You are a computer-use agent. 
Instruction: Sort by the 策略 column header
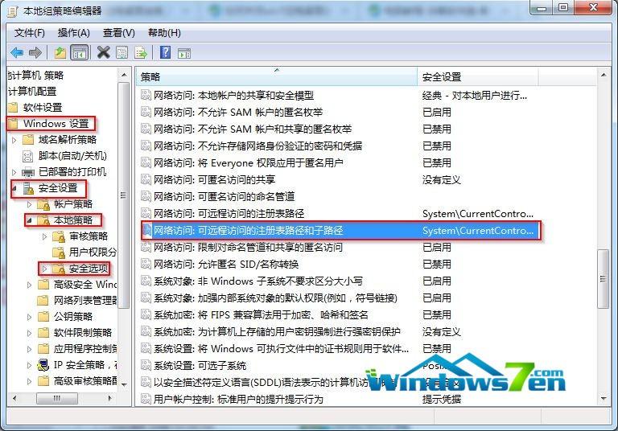(x=277, y=77)
